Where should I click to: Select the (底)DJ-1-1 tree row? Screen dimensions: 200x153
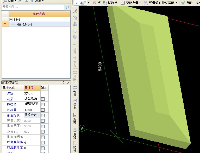point(39,24)
